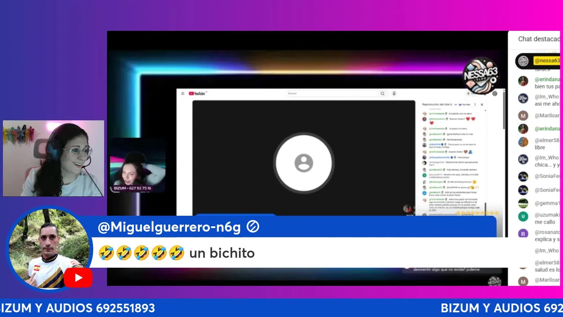The width and height of the screenshot is (563, 317).
Task: Expand the 'Reproducción del chat' dropdown chevron
Action: click(x=456, y=105)
